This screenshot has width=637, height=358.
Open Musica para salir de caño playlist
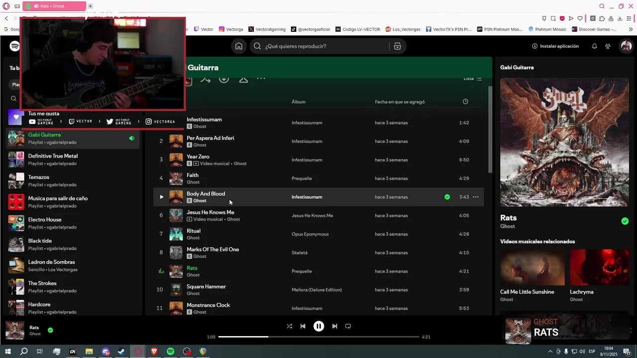coord(73,202)
